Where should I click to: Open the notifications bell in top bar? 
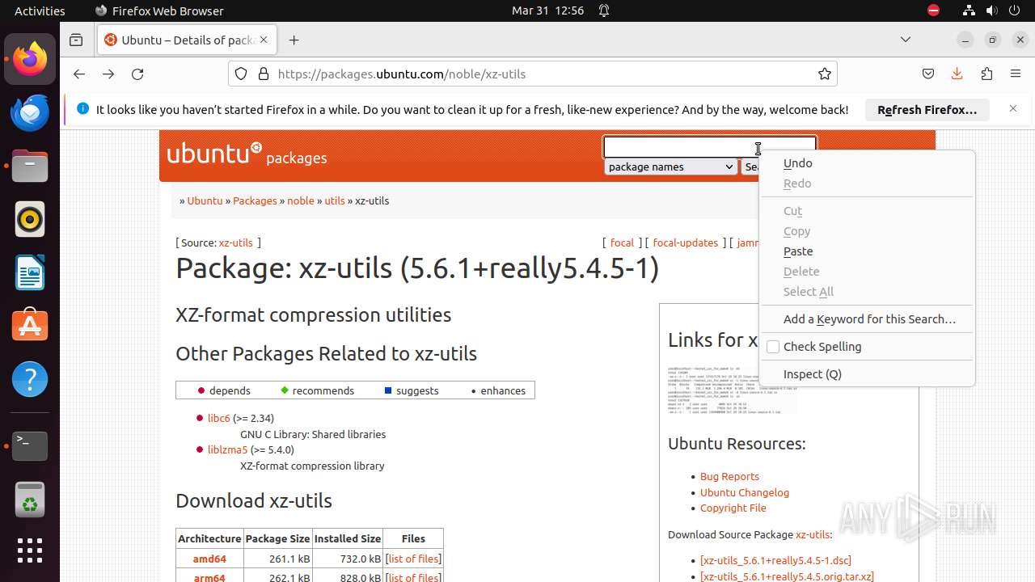tap(603, 11)
